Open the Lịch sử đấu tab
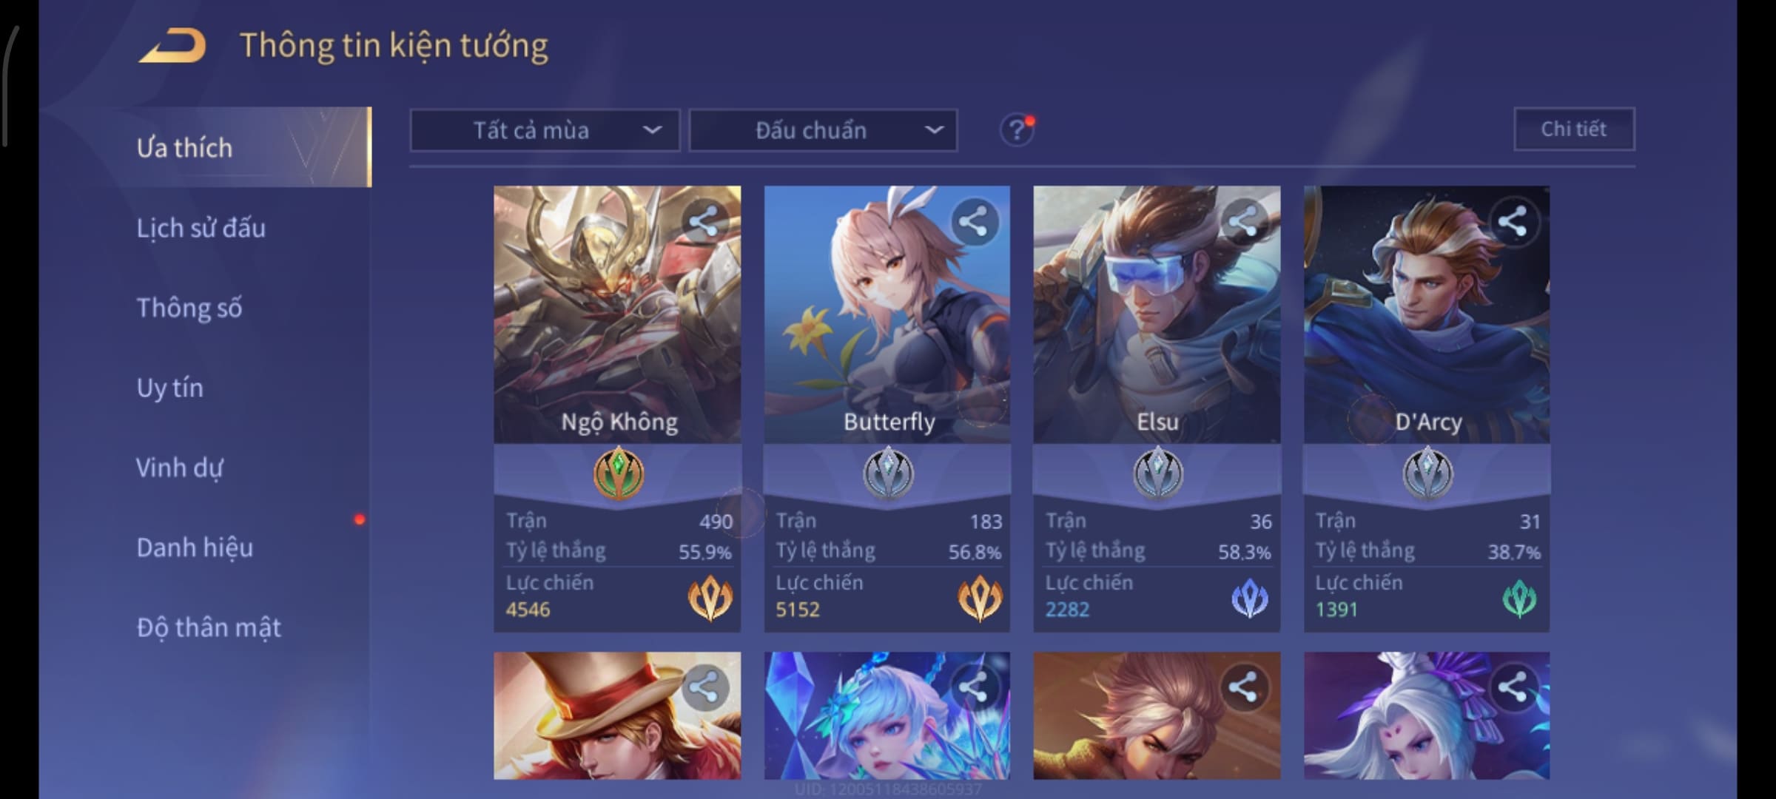The height and width of the screenshot is (799, 1776). (201, 228)
